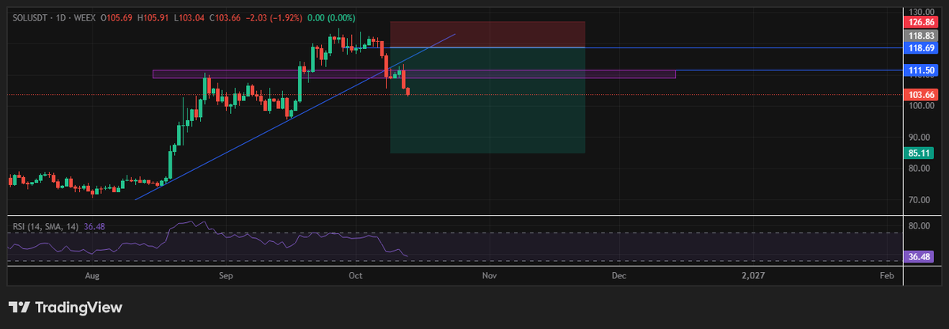Click the Nov label on time axis
Viewport: 949px width, 329px height.
[489, 275]
